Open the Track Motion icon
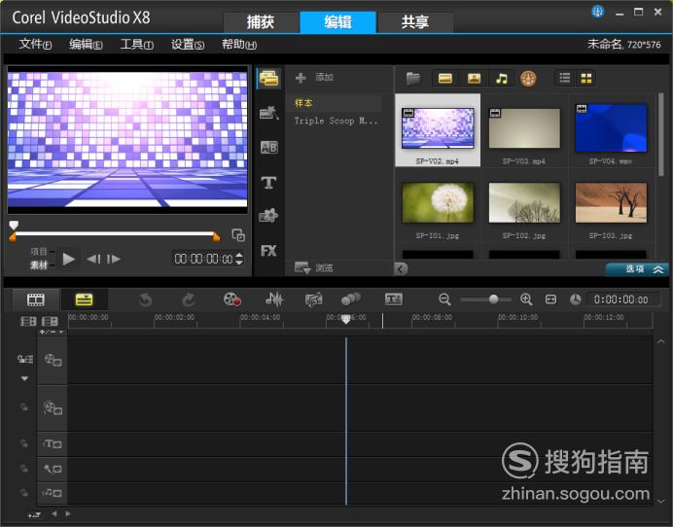 point(351,299)
